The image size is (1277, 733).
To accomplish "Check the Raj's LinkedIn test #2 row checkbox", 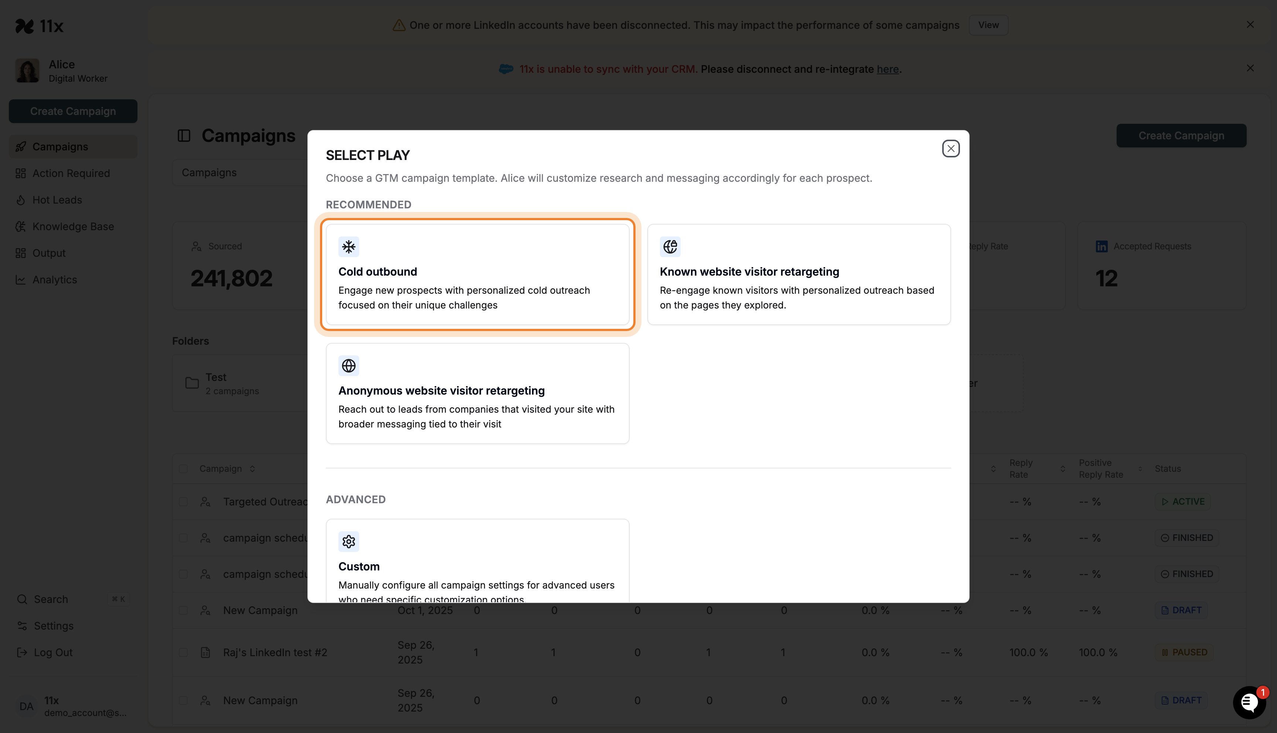I will 183,652.
